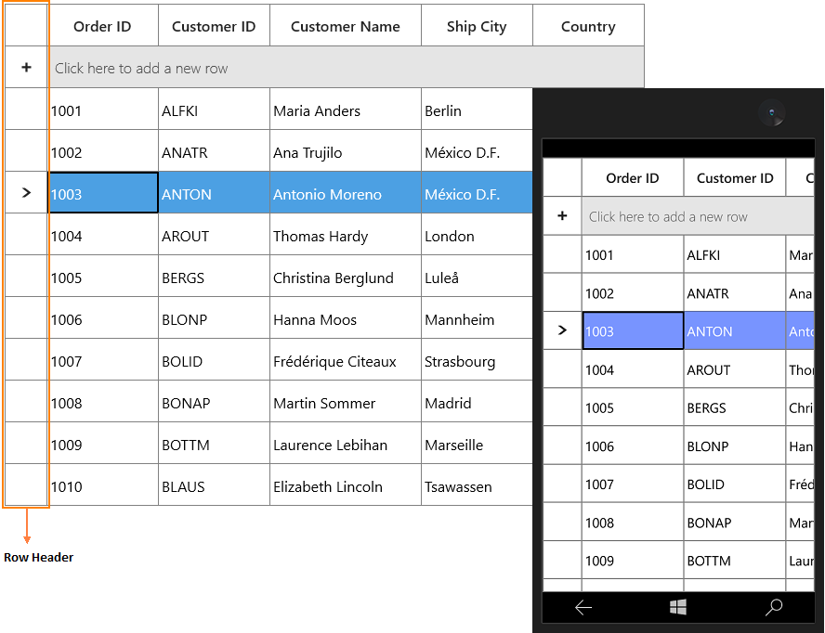Select BOTTM cell in desktop grid
This screenshot has height=633, width=825.
pos(214,443)
